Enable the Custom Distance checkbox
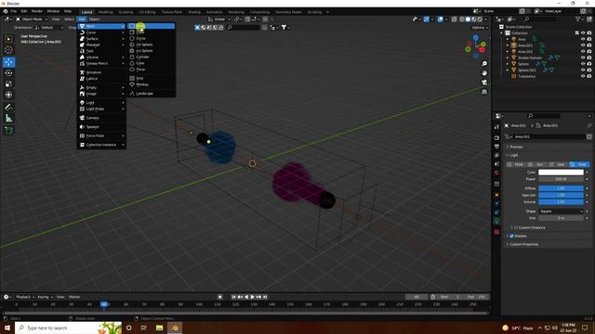This screenshot has width=595, height=334. pyautogui.click(x=516, y=227)
